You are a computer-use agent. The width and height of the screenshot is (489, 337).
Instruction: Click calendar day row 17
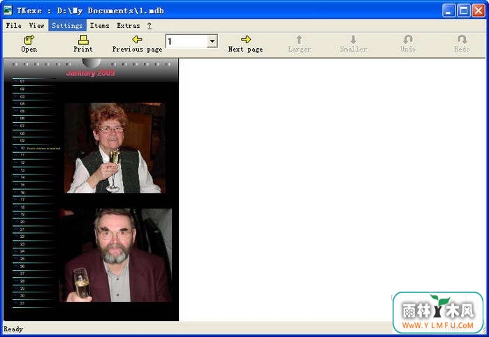(x=34, y=200)
